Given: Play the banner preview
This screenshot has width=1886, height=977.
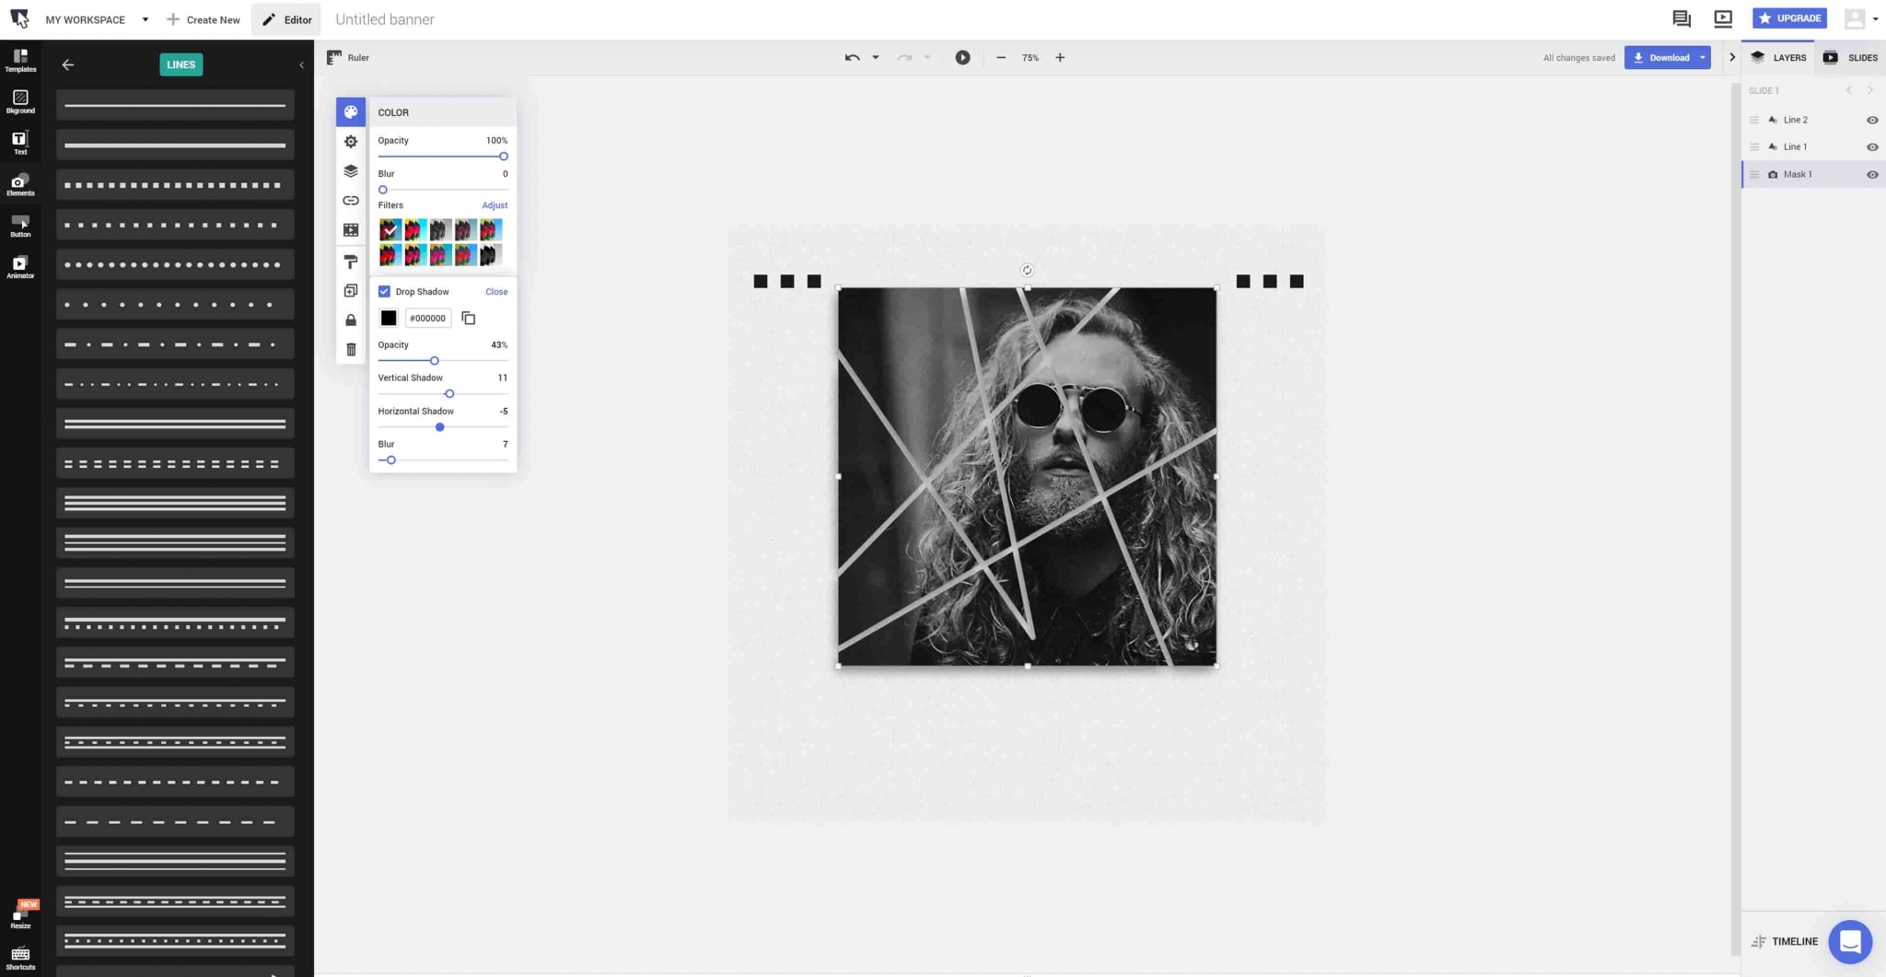Looking at the screenshot, I should coord(962,58).
